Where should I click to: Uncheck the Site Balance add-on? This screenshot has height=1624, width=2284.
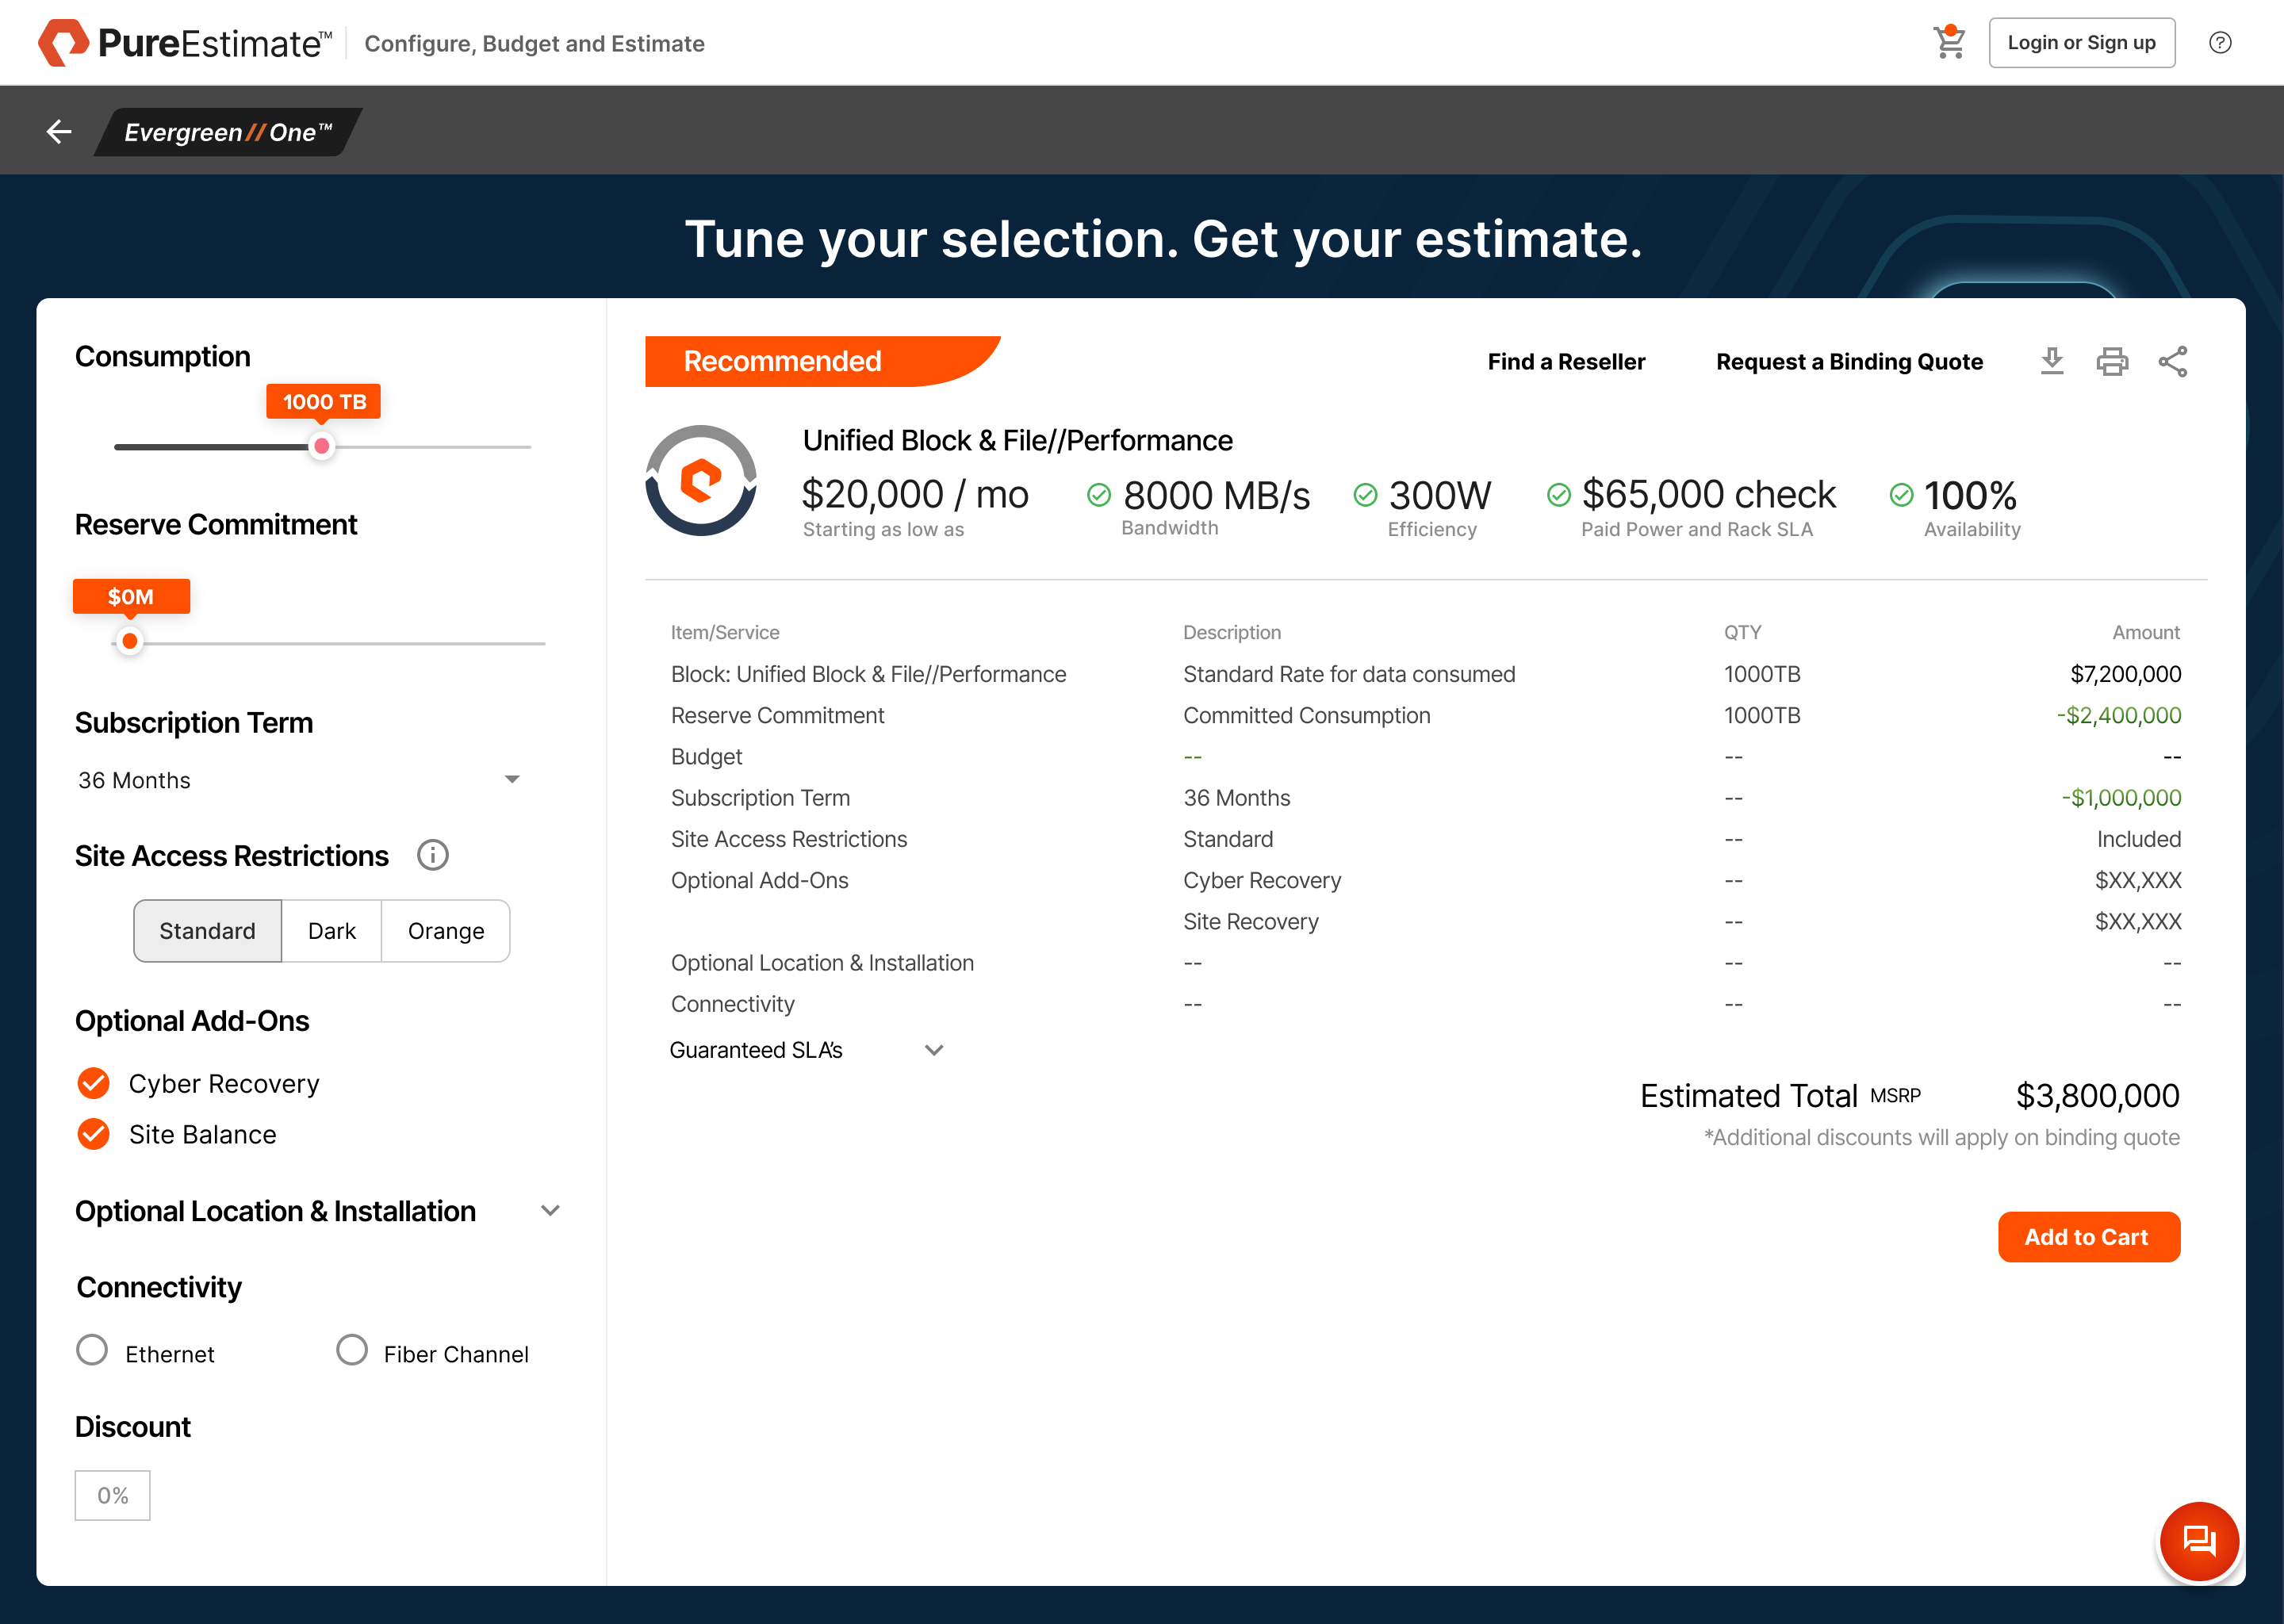94,1134
